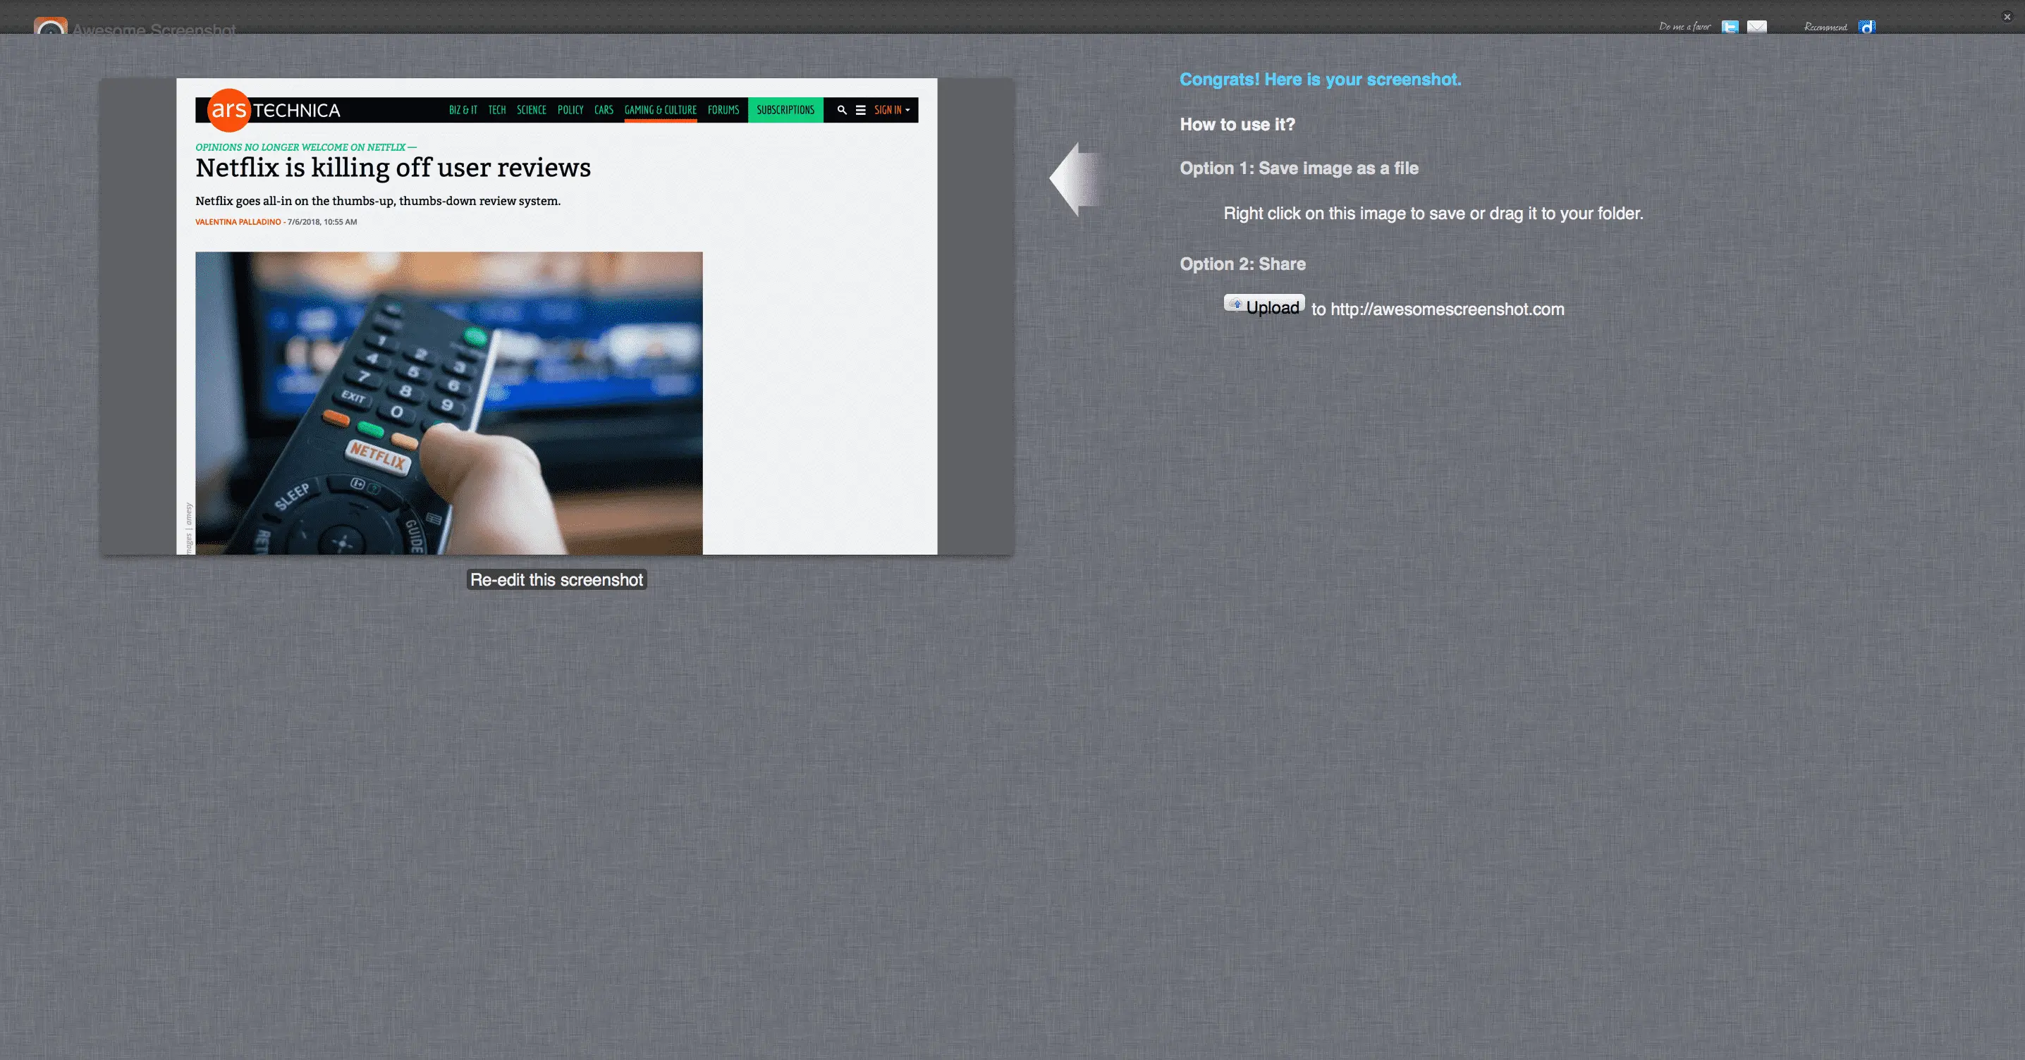Viewport: 2025px width, 1060px height.
Task: Click the Netflix remote control photo
Action: [448, 402]
